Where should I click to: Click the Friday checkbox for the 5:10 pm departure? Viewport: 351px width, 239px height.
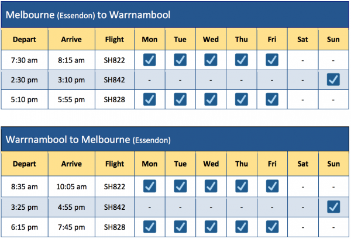272,99
